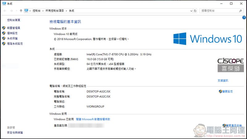247x139 pixels.
Task: Open the address bar history dropdown
Action: pos(191,11)
